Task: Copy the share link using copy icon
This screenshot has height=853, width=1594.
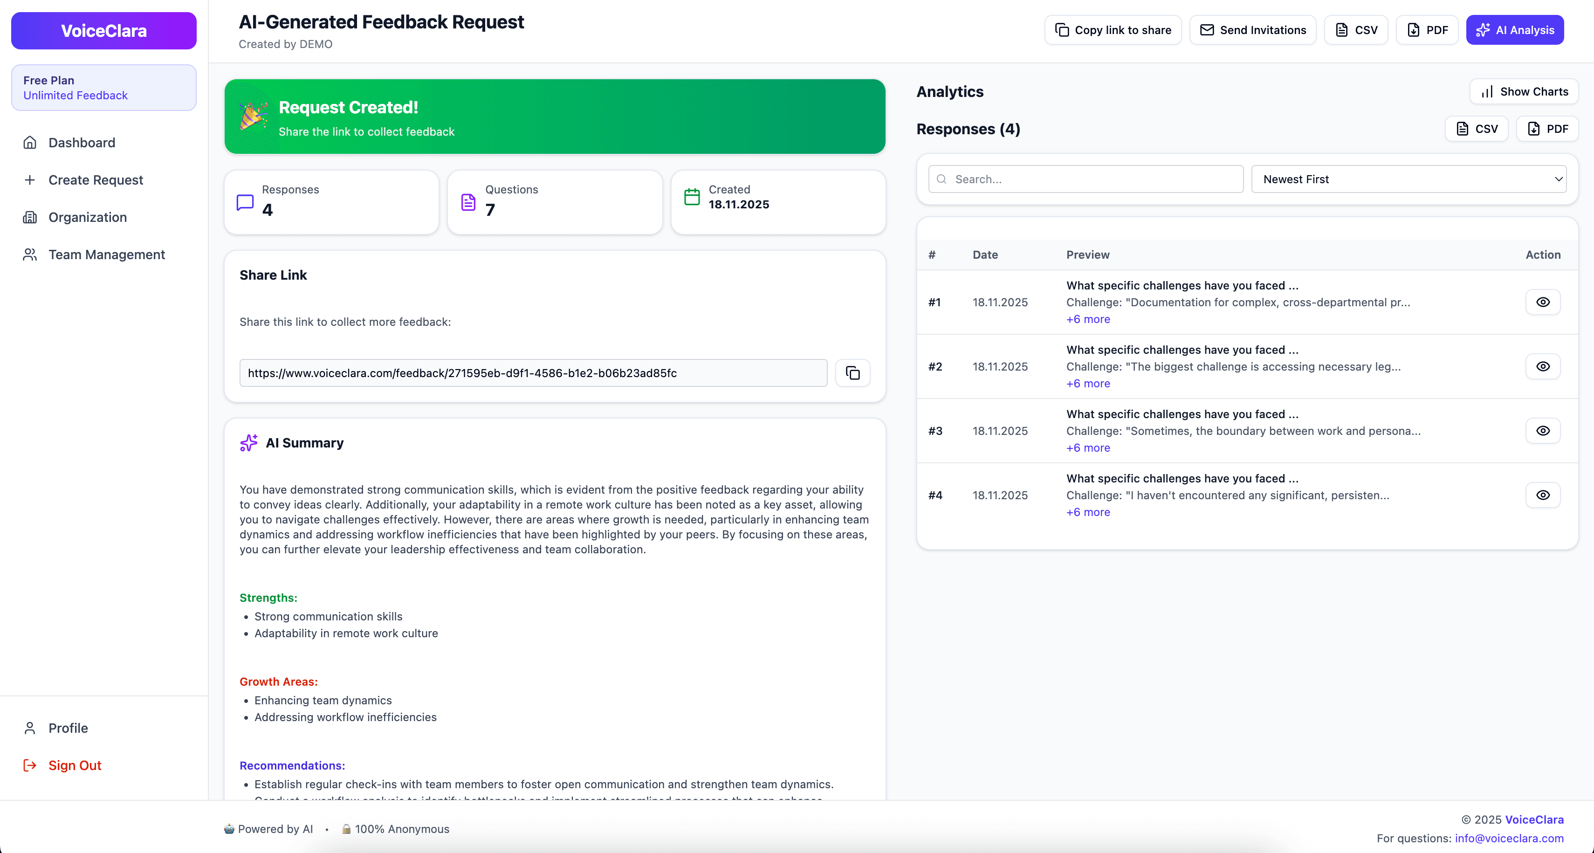Action: click(852, 372)
